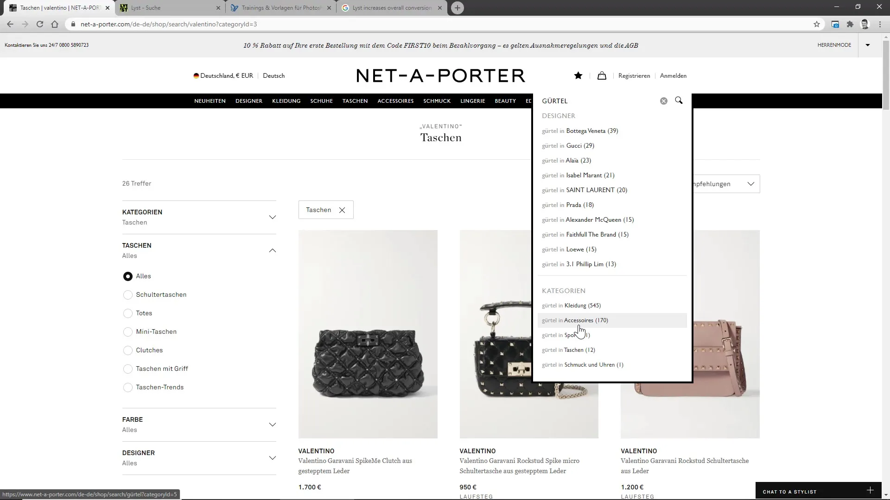
Task: Open the Designer navigation menu
Action: coord(249,101)
